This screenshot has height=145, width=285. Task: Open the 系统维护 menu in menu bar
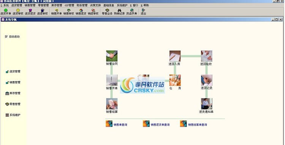(122, 5)
